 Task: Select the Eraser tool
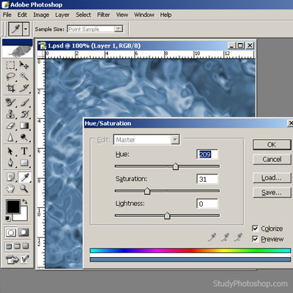(x=10, y=126)
